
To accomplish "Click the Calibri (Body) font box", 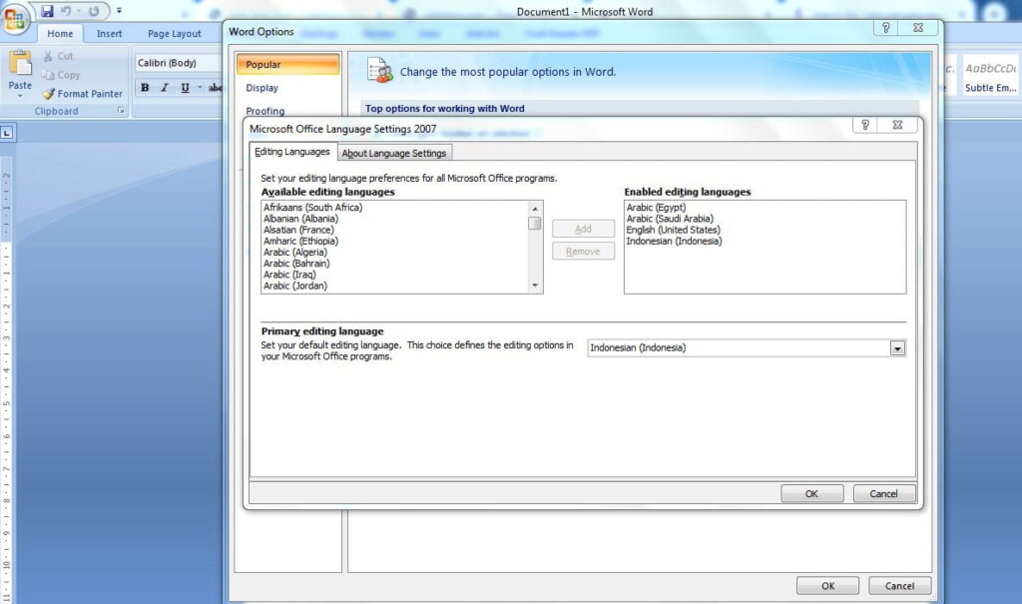I will [178, 63].
